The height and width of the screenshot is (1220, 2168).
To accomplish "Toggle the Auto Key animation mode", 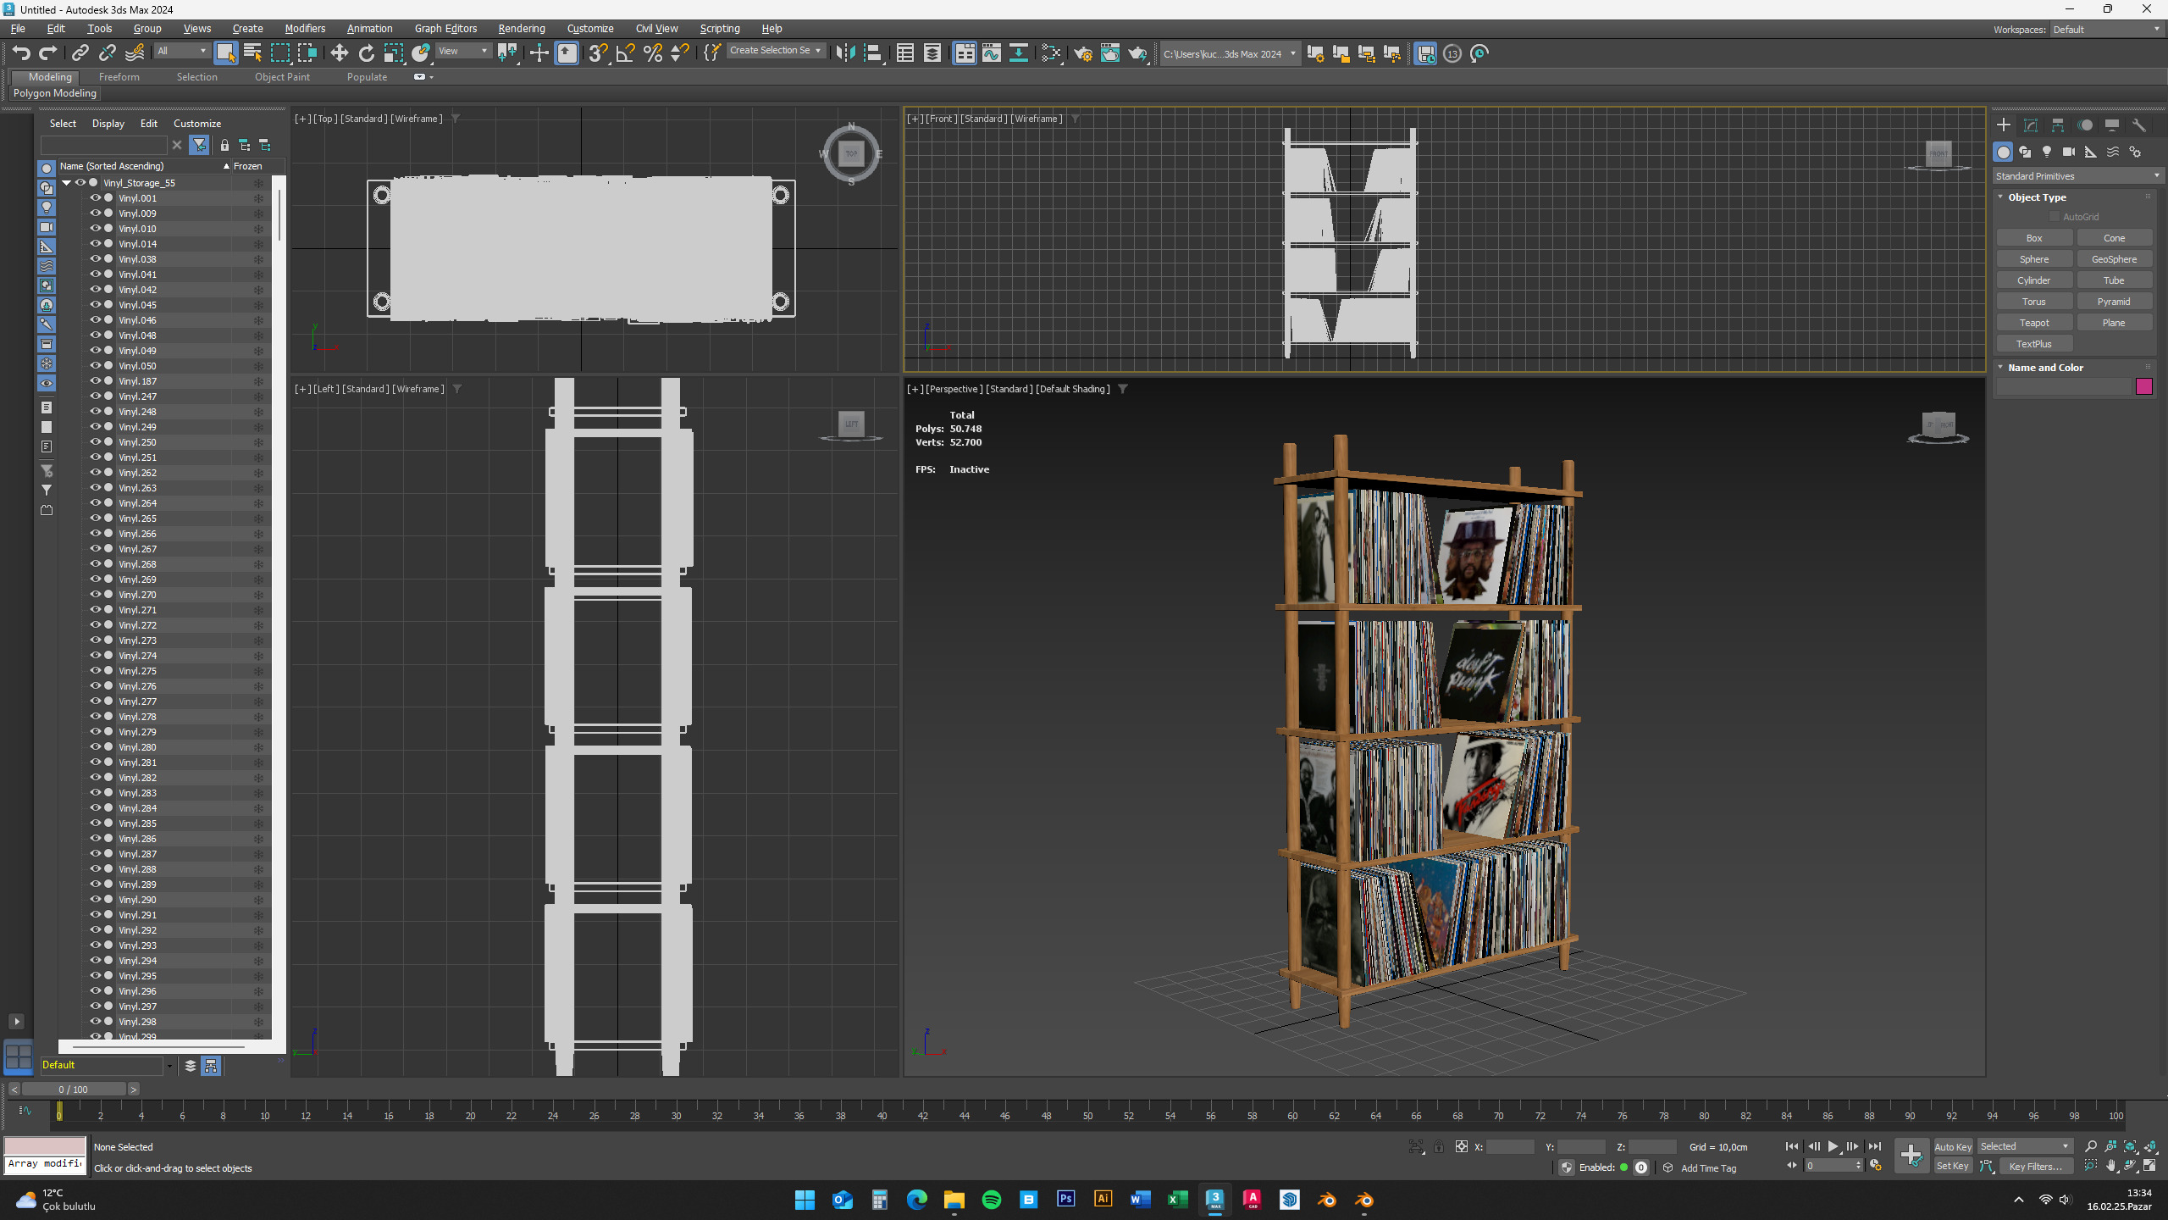I will pos(1953,1146).
